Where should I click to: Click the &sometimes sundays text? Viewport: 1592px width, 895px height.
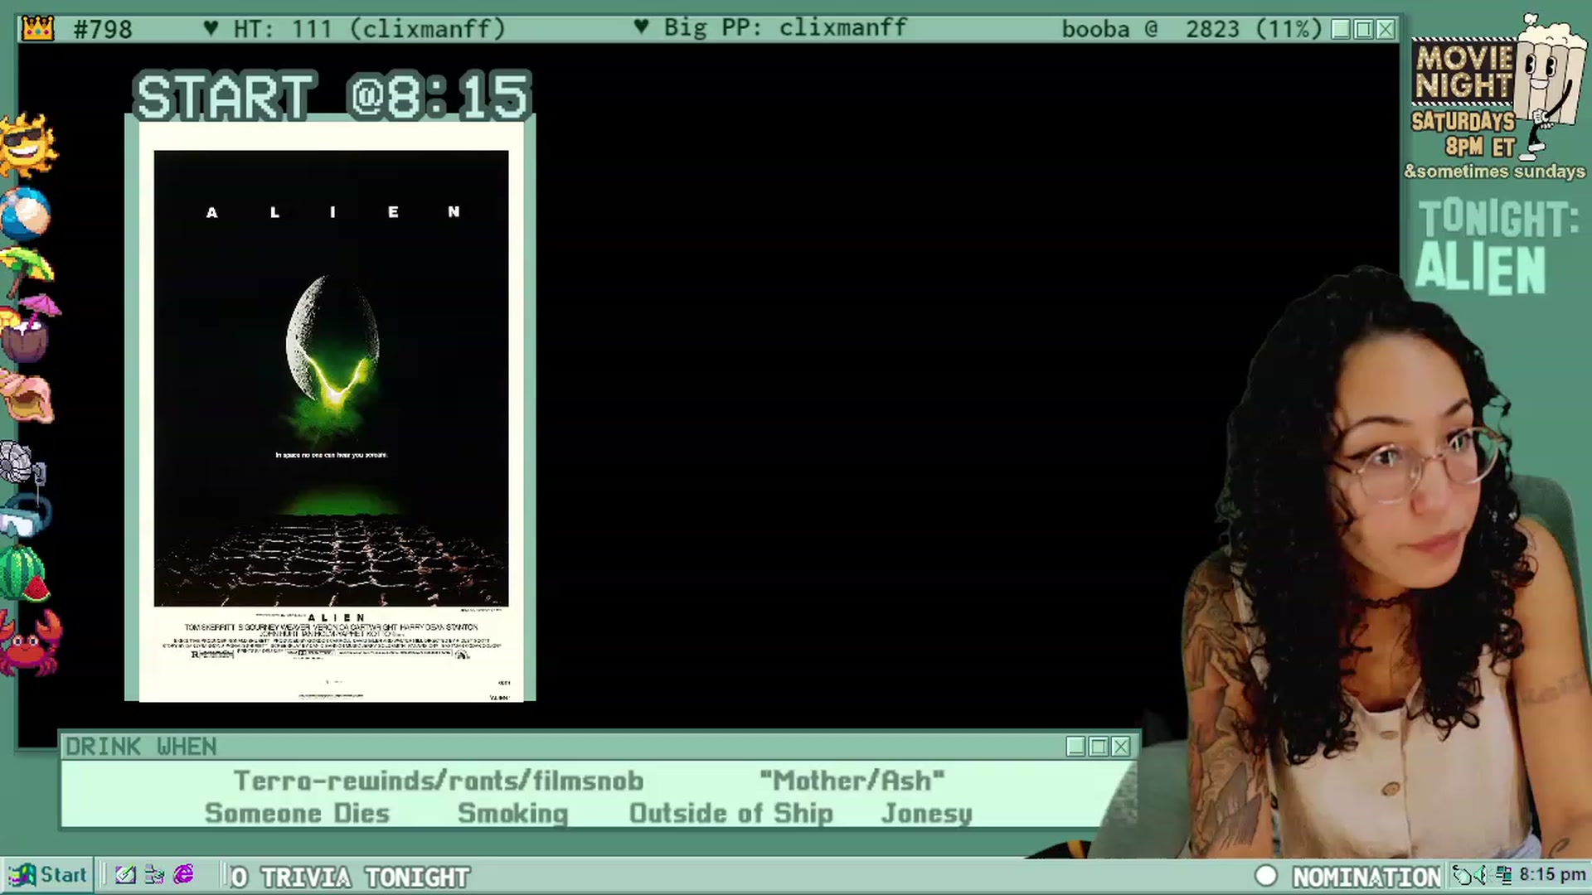pos(1494,172)
